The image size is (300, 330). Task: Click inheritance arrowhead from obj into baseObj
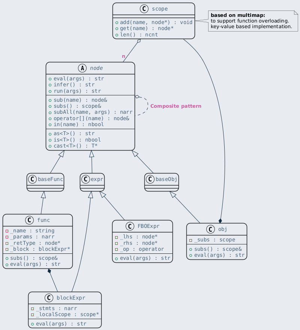click(172, 194)
